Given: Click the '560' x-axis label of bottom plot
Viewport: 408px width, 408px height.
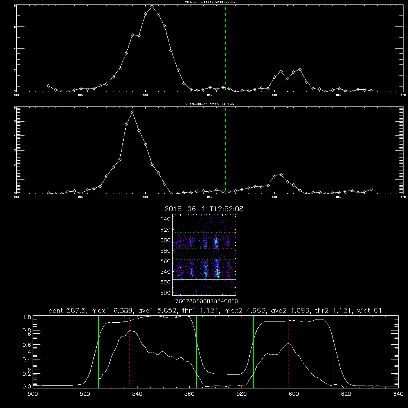Looking at the screenshot, I should tap(189, 394).
